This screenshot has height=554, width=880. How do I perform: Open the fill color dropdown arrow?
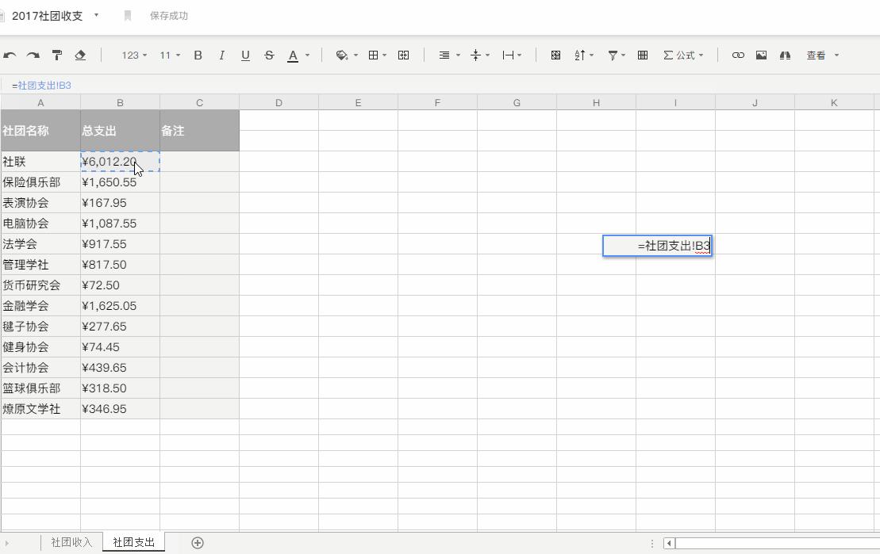[x=355, y=55]
